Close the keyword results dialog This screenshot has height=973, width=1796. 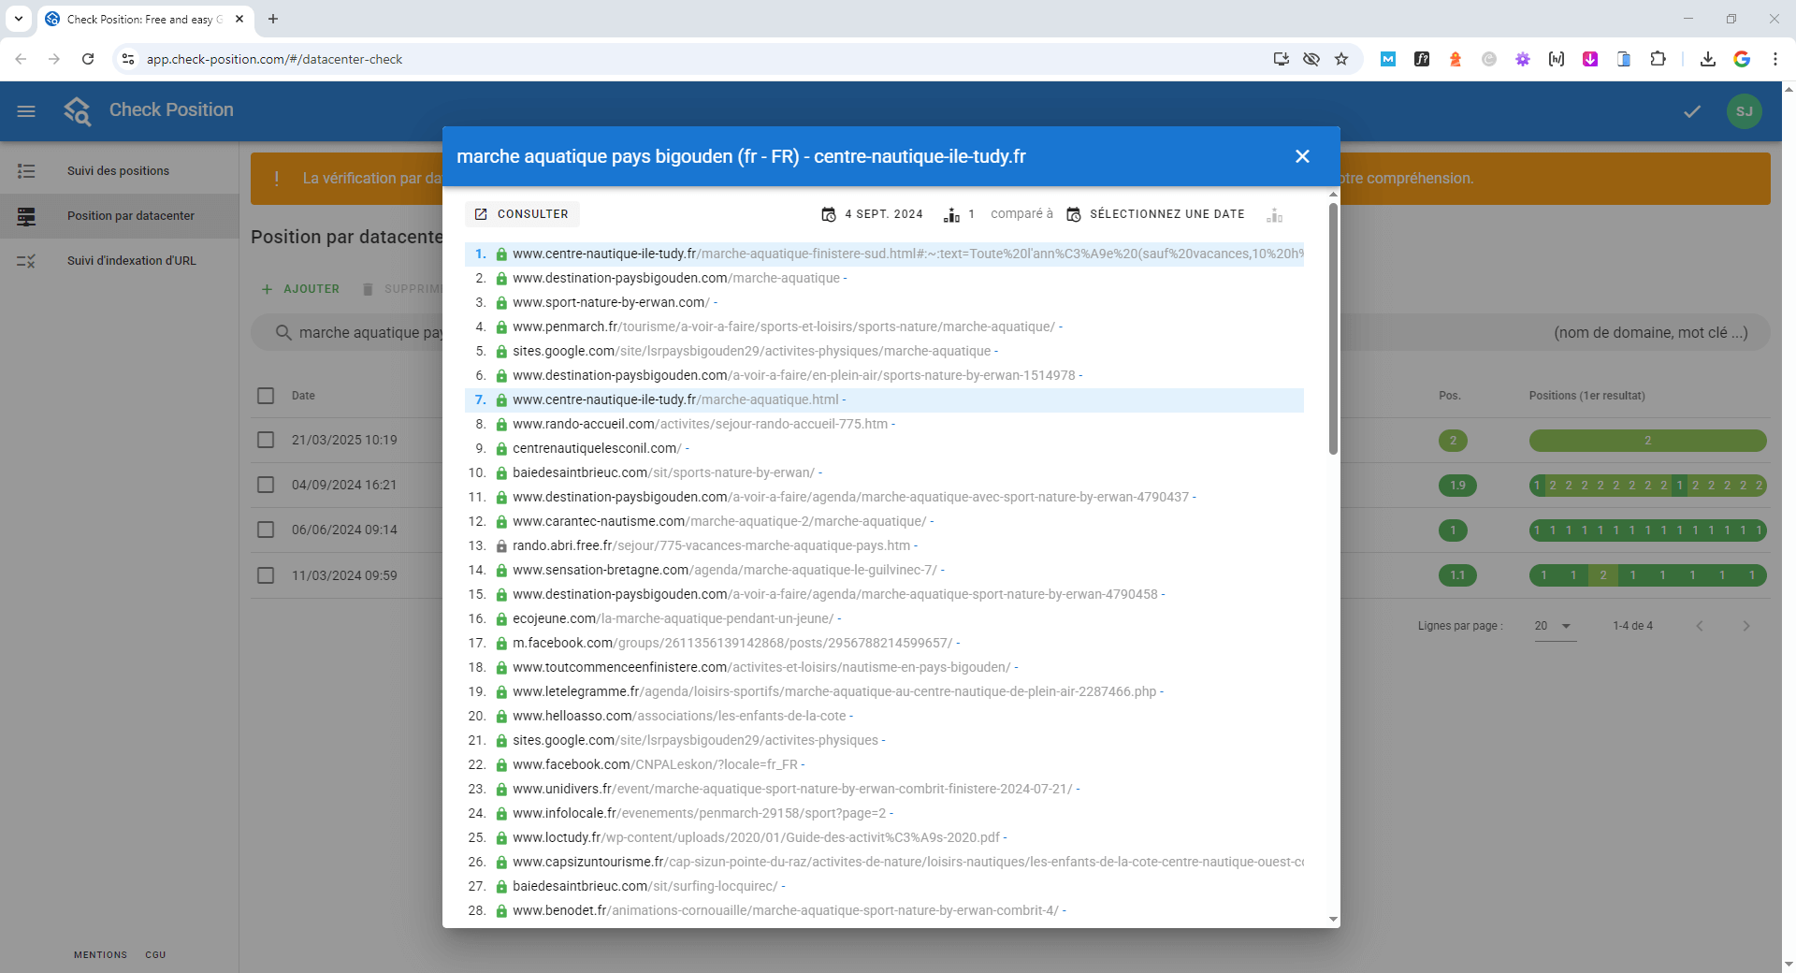(x=1302, y=156)
